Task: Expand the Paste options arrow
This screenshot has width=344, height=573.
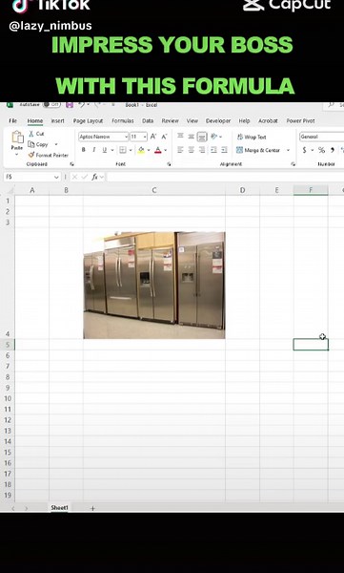Action: click(17, 154)
